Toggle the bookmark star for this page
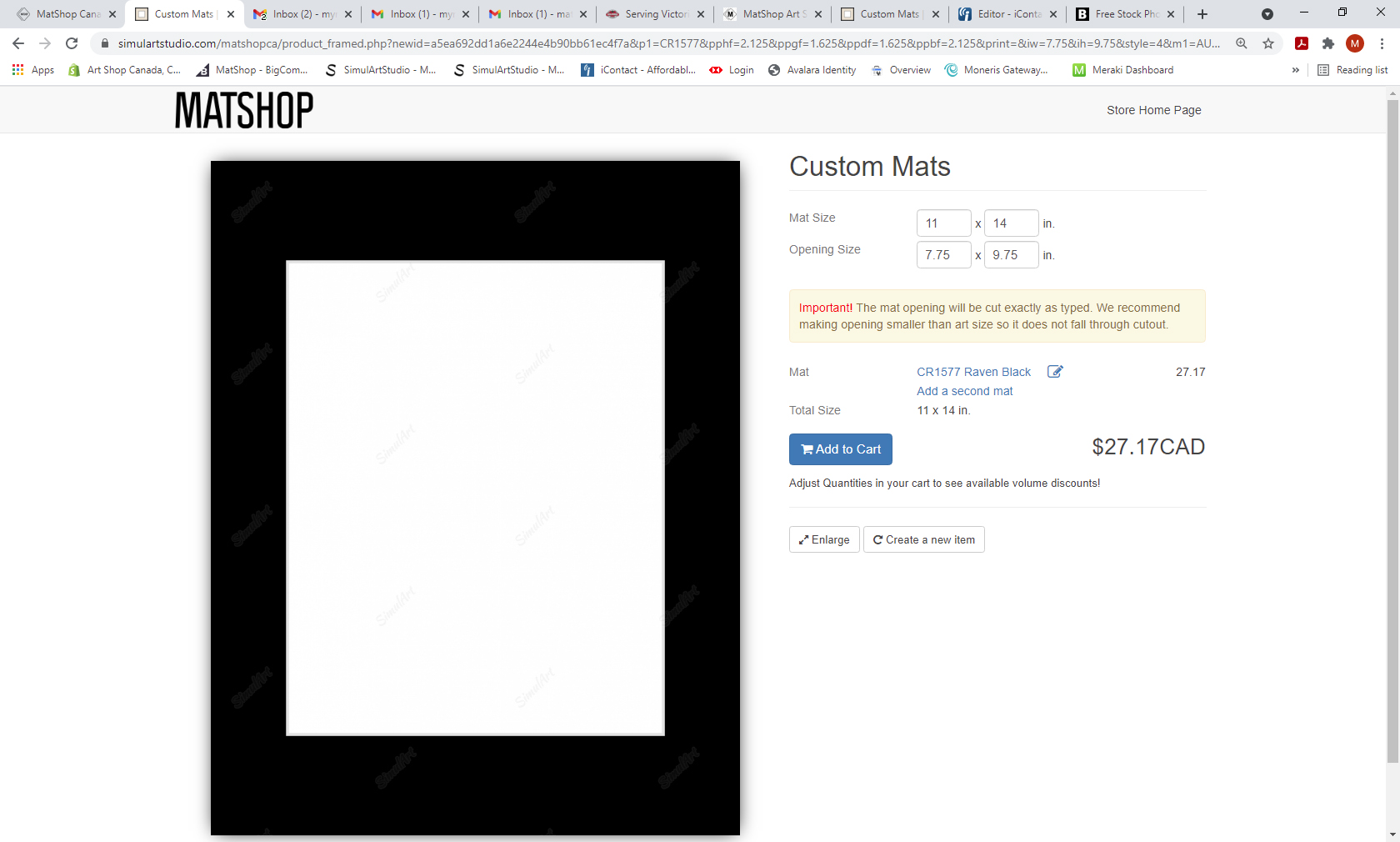Image resolution: width=1400 pixels, height=842 pixels. (x=1269, y=43)
